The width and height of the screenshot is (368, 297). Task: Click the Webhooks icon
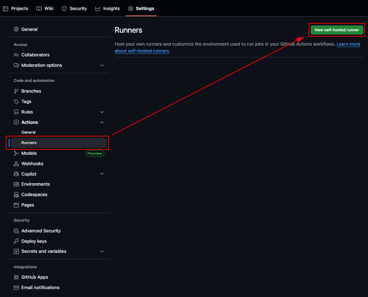click(x=16, y=164)
